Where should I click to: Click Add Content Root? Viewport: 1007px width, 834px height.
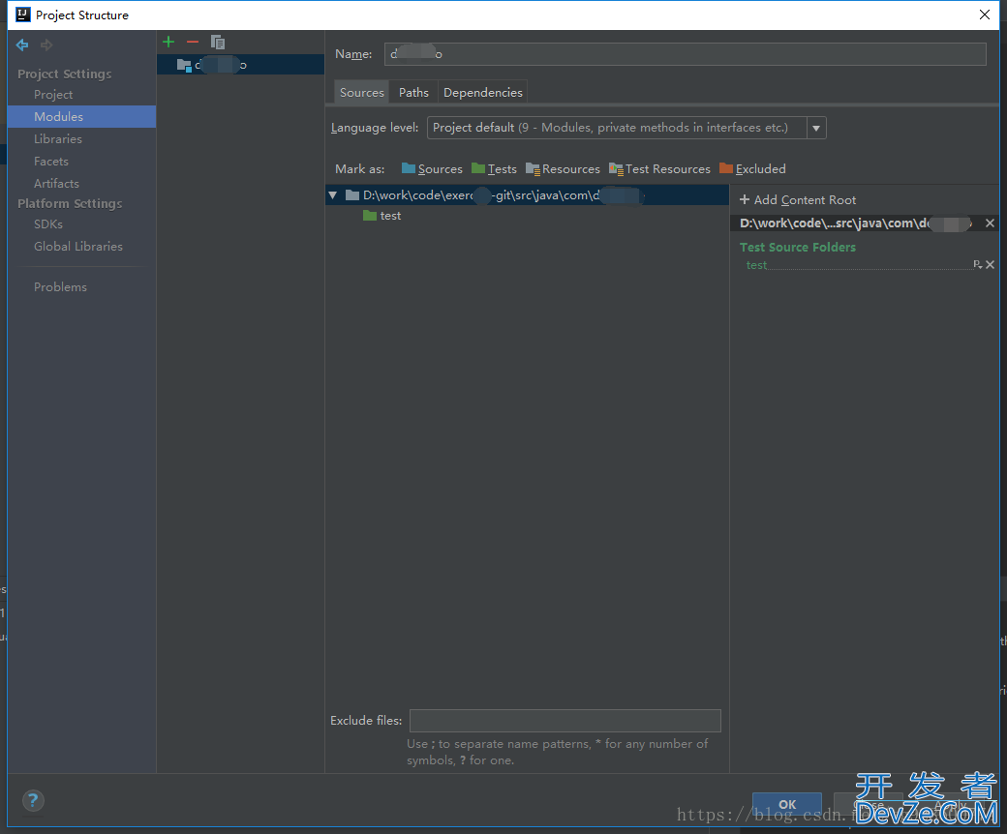click(798, 200)
